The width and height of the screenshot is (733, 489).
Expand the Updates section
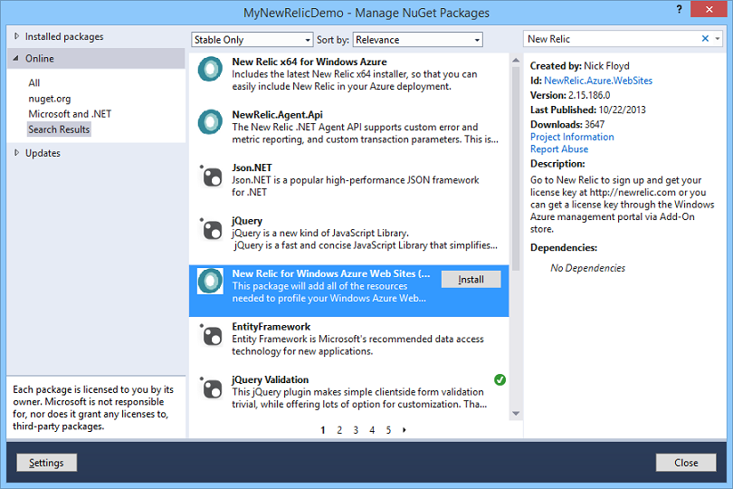pyautogui.click(x=17, y=152)
